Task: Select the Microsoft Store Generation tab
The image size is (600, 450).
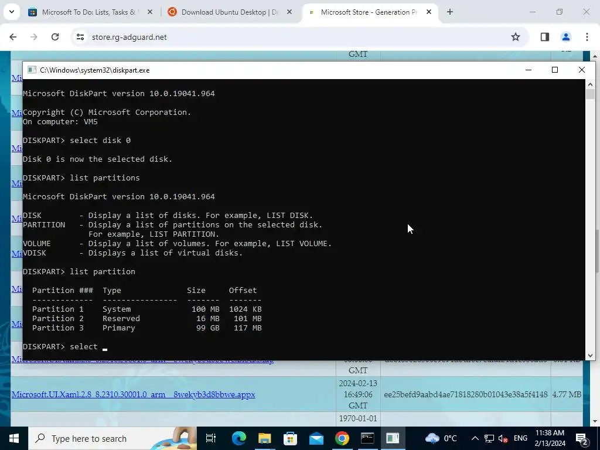Action: pyautogui.click(x=370, y=12)
